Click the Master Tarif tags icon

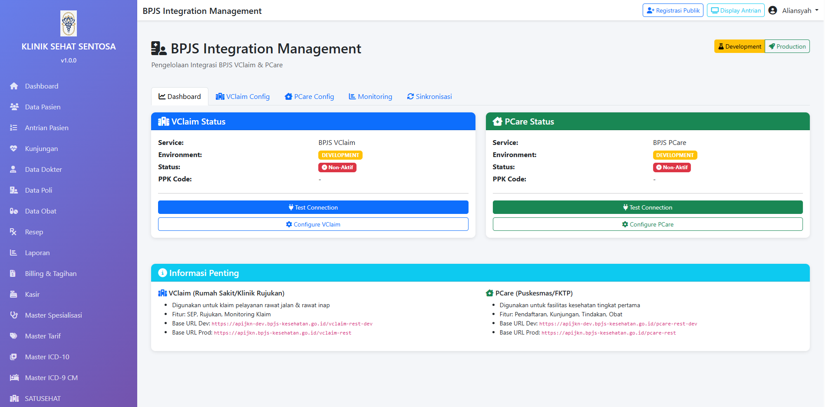pyautogui.click(x=14, y=336)
